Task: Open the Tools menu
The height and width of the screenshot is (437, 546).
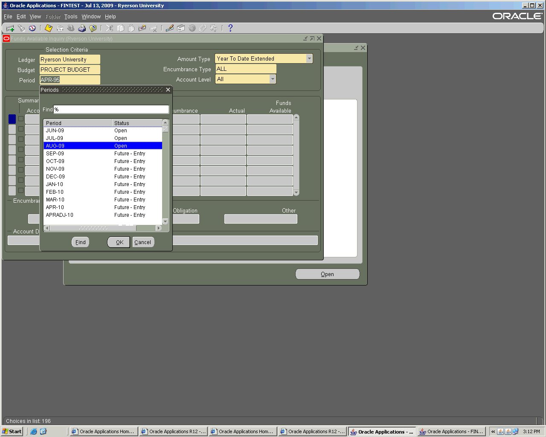Action: (71, 17)
